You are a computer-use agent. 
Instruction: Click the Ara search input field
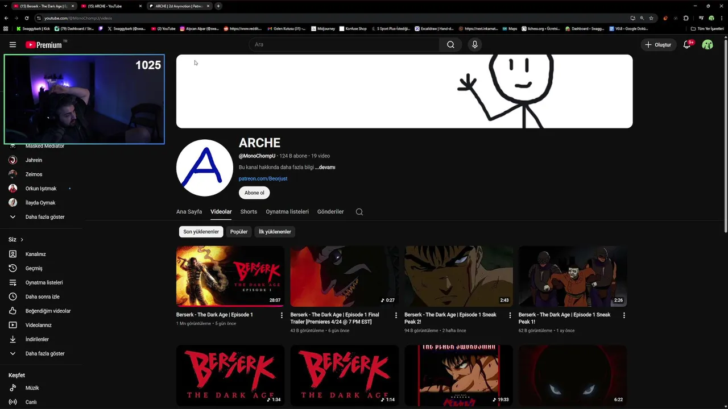pos(344,44)
